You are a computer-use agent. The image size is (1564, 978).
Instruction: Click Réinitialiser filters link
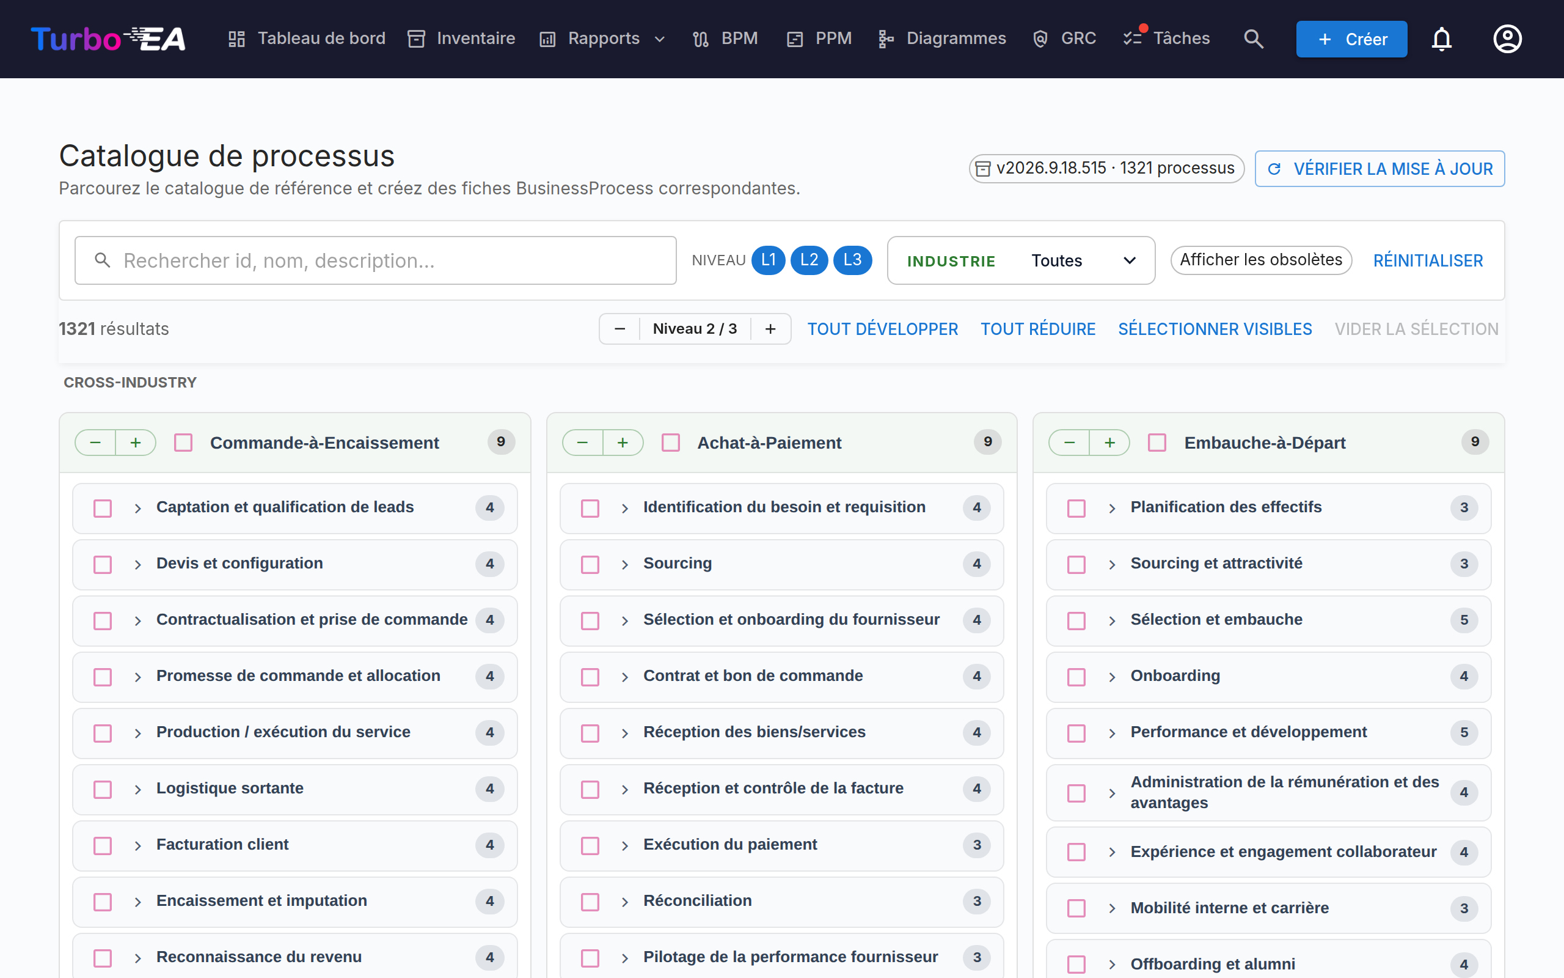pyautogui.click(x=1428, y=260)
